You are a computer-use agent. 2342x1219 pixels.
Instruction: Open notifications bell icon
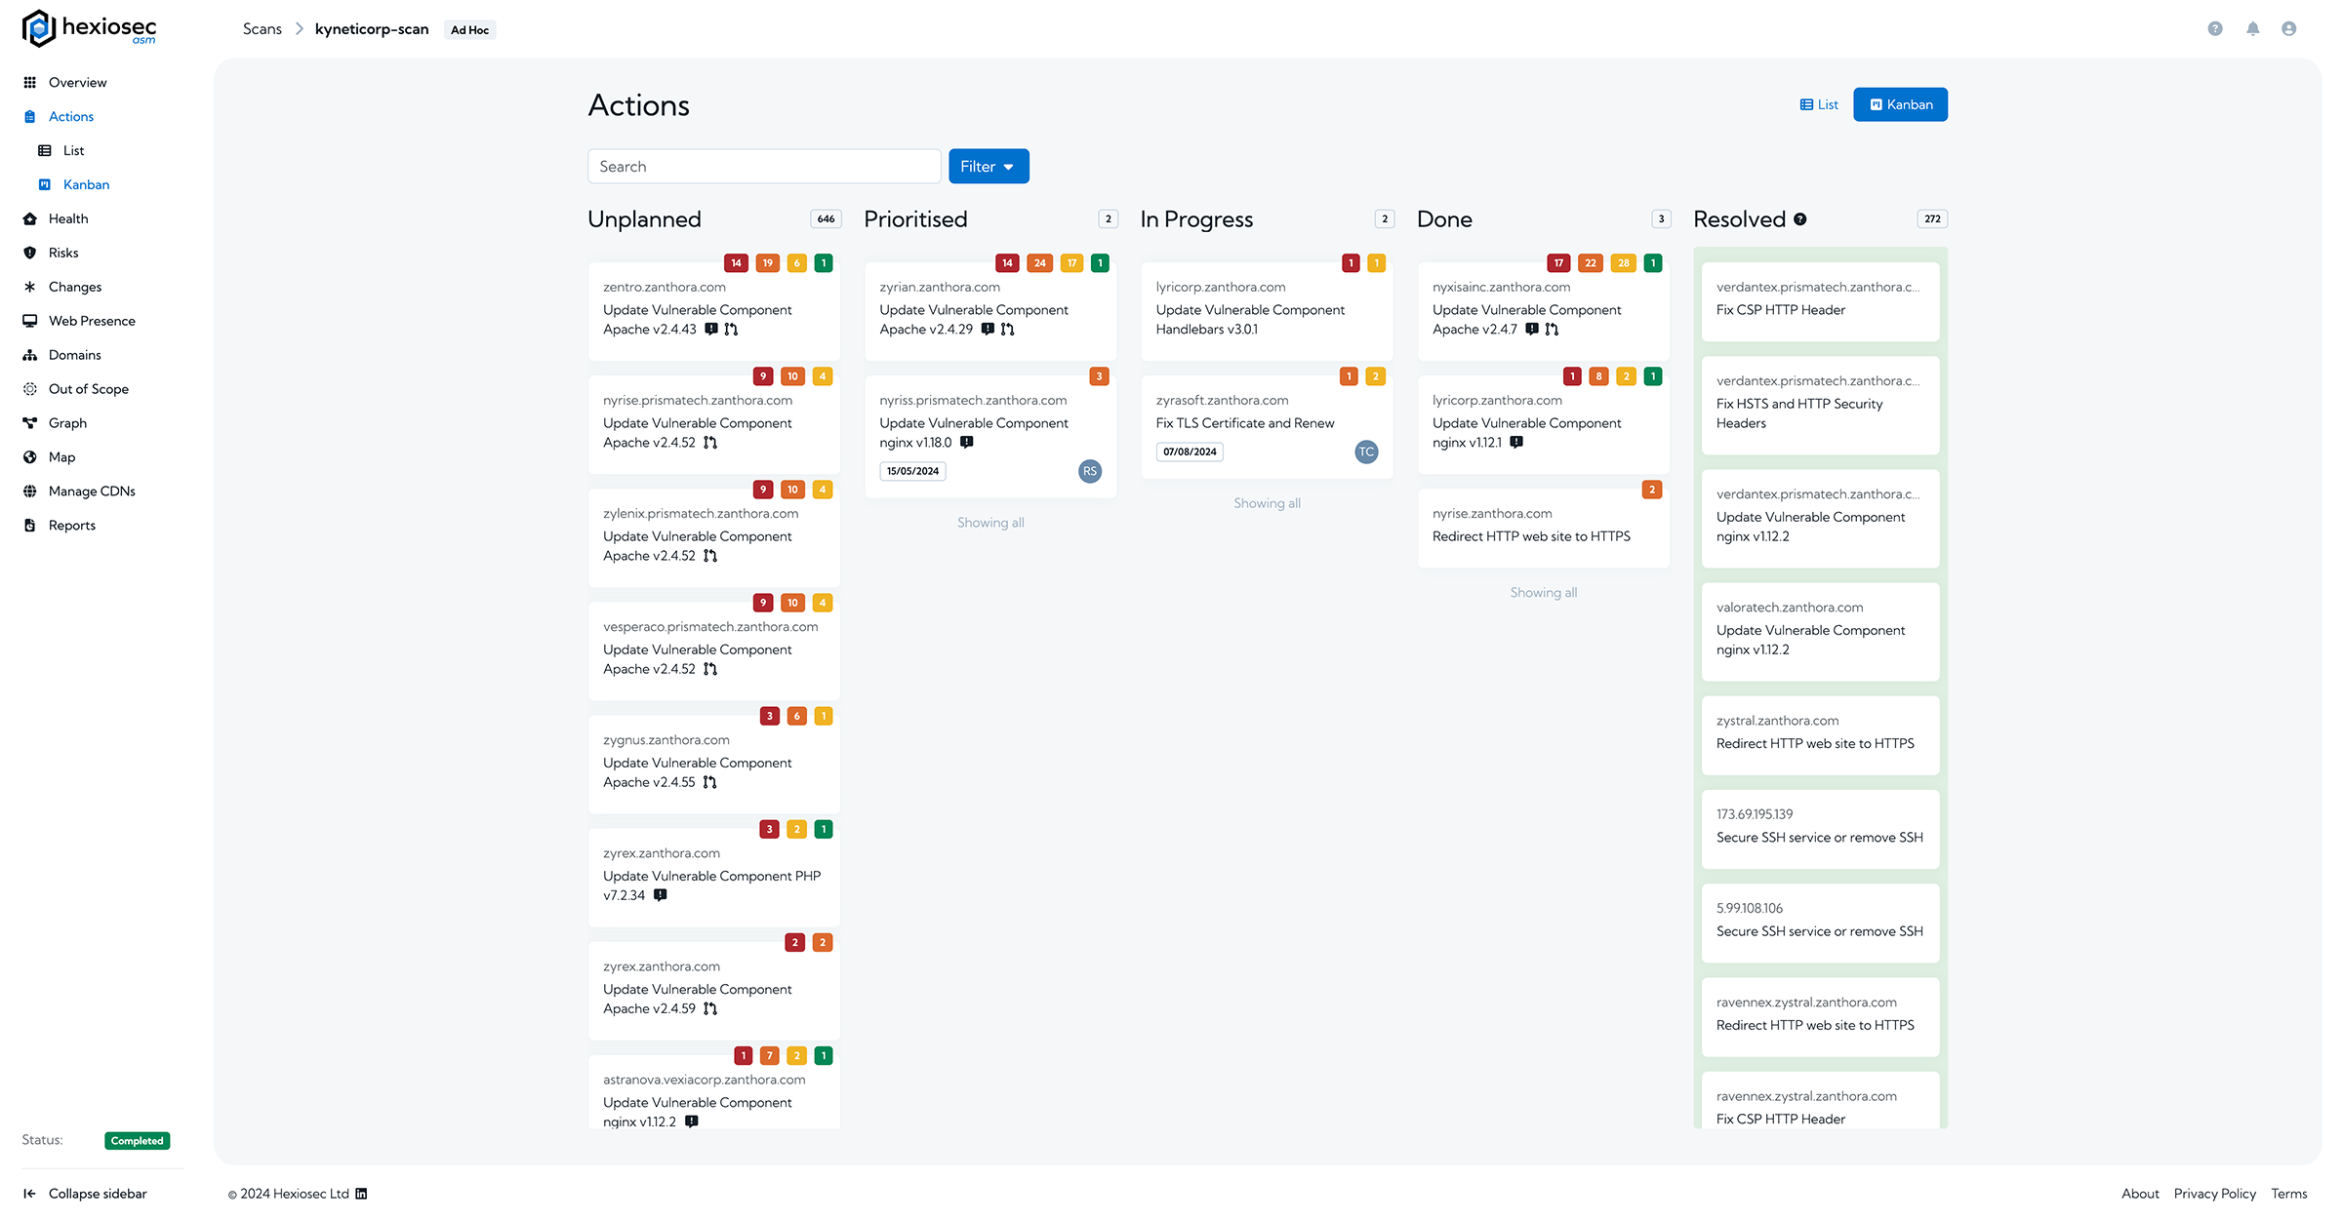tap(2252, 29)
